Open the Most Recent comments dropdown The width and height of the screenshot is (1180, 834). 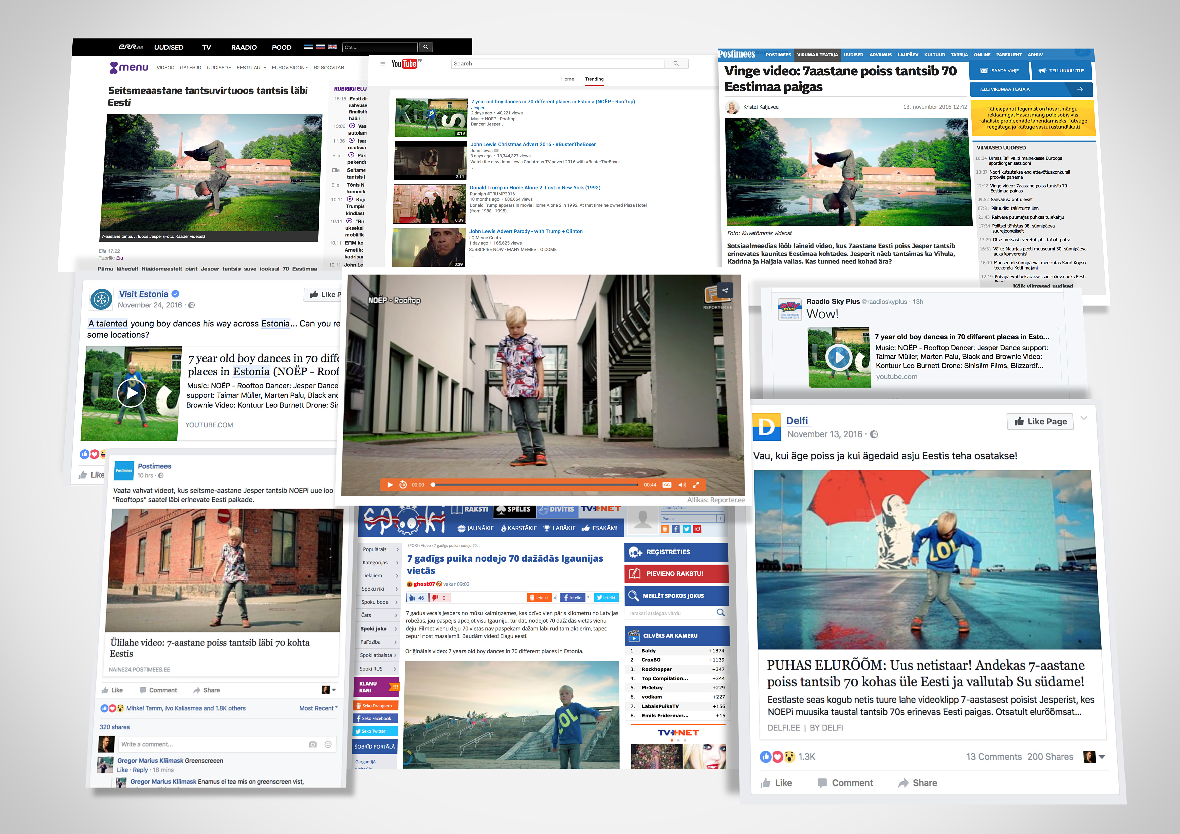[x=318, y=708]
